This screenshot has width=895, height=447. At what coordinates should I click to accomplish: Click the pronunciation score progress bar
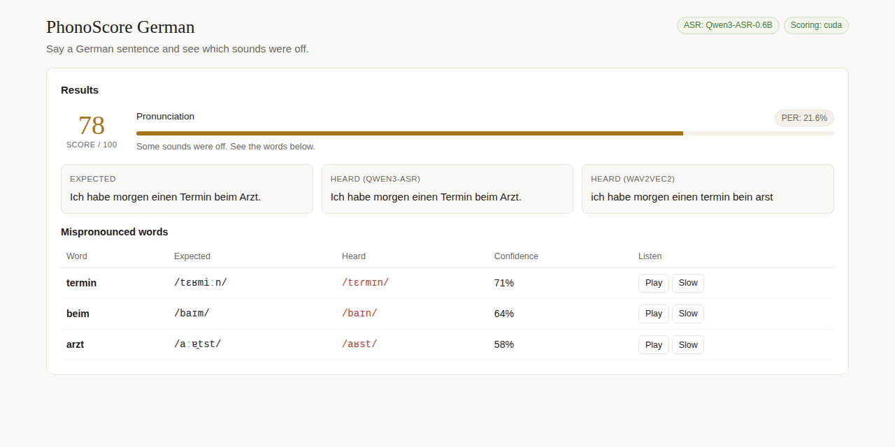485,133
